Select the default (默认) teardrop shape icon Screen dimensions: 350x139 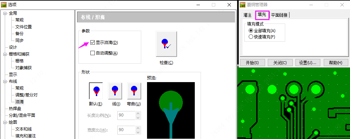(96, 91)
